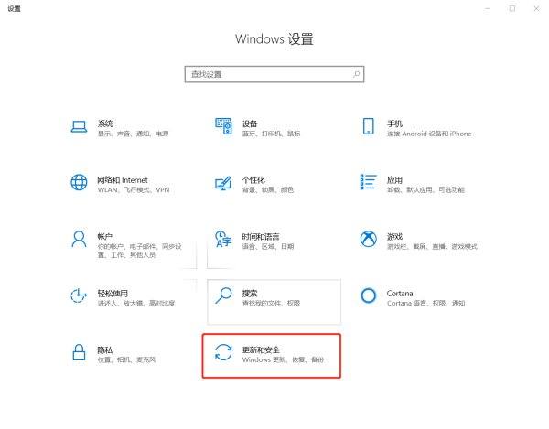The width and height of the screenshot is (549, 429).
Task: Open the 时间和语言 clock icon
Action: pos(223,239)
